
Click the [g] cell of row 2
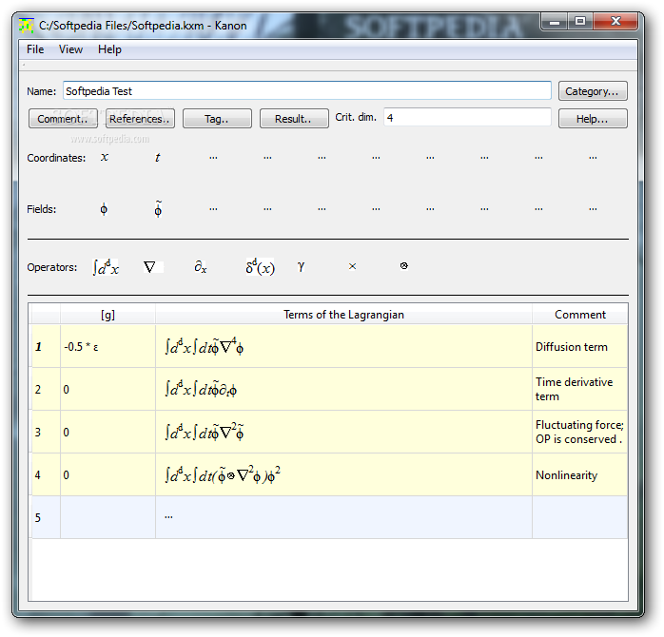coord(108,390)
